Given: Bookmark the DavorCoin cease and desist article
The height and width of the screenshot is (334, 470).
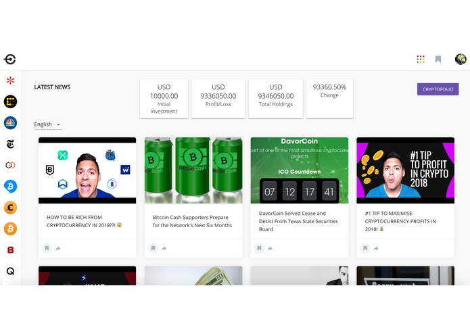Looking at the screenshot, I should 259,248.
